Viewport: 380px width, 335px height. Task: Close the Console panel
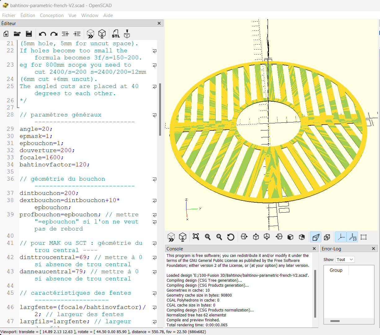point(314,249)
